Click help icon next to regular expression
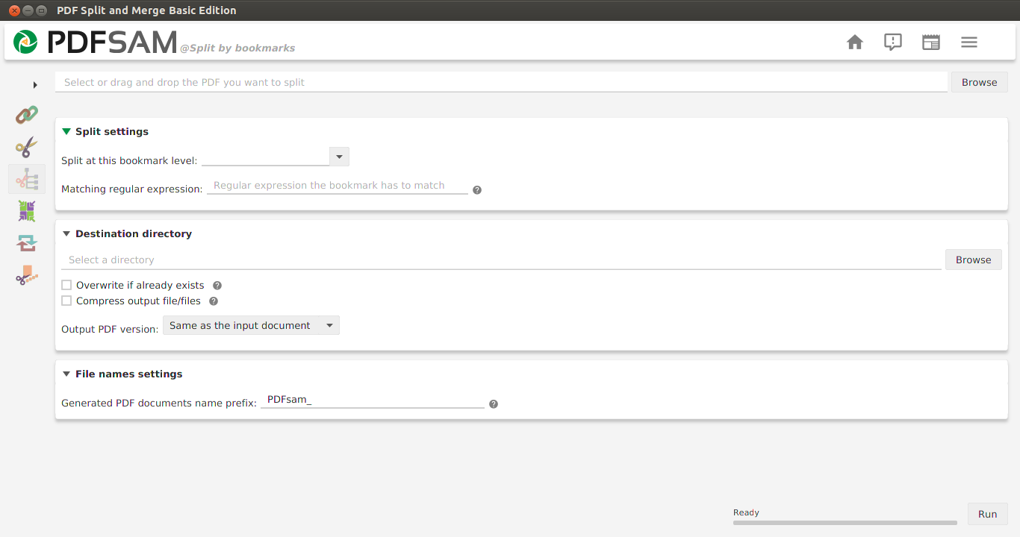 coord(477,190)
